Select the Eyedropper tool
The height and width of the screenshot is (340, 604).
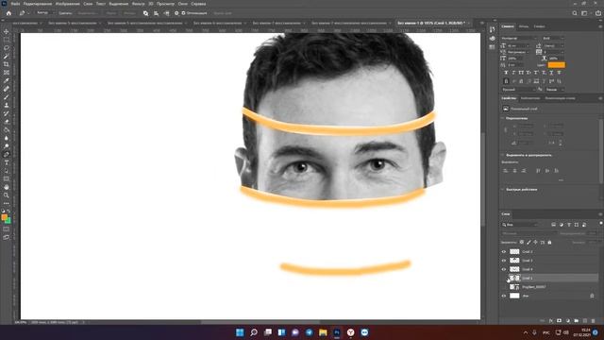[x=7, y=80]
